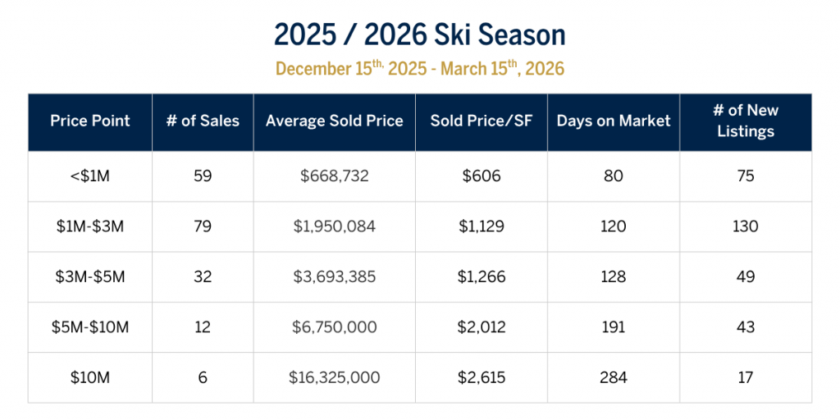
Task: Click the $2,615 price per SF value
Action: 482,377
